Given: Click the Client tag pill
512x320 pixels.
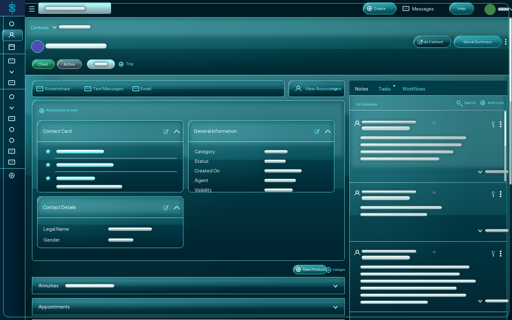Looking at the screenshot, I should coord(43,64).
